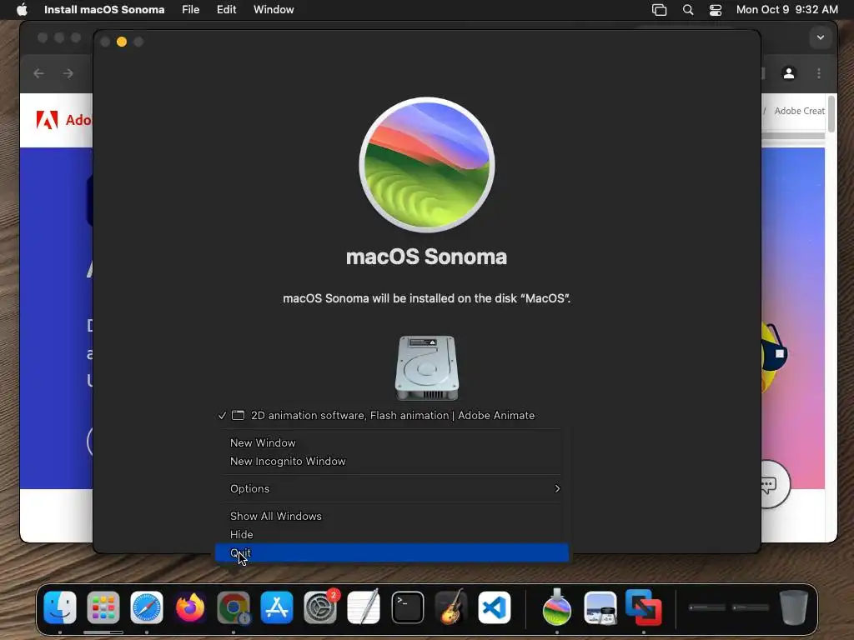
Task: Open Control Center in the menu bar
Action: coord(715,10)
